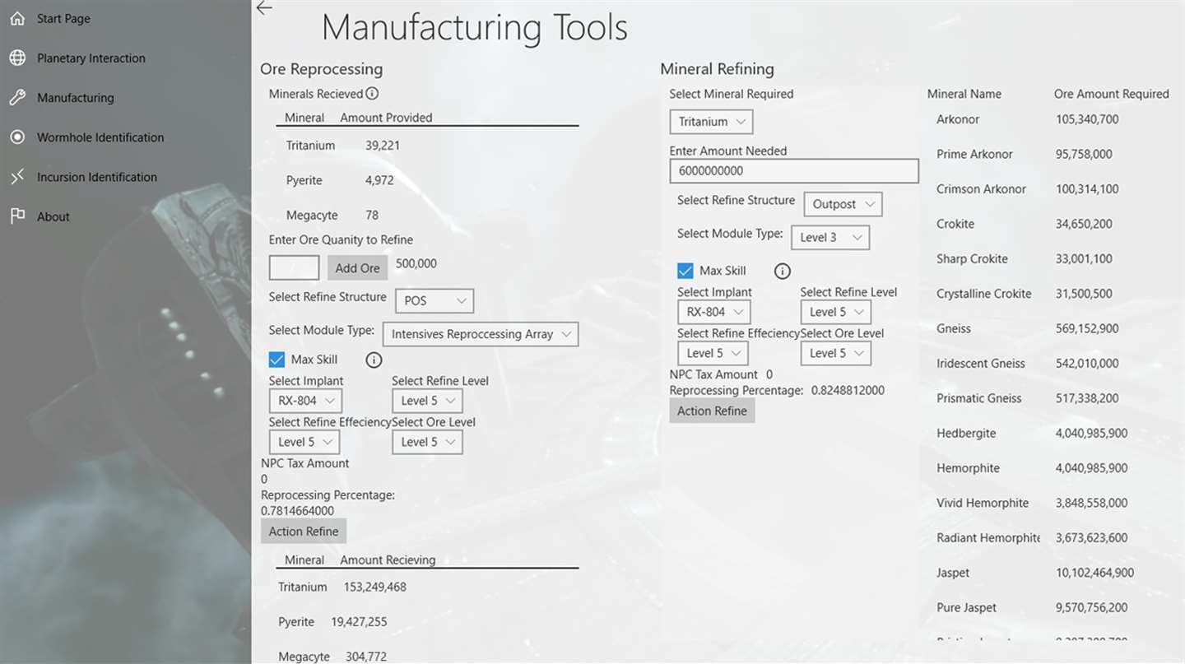Open Mineral Refining implant RX-804 dropdown
This screenshot has width=1185, height=664.
713,312
